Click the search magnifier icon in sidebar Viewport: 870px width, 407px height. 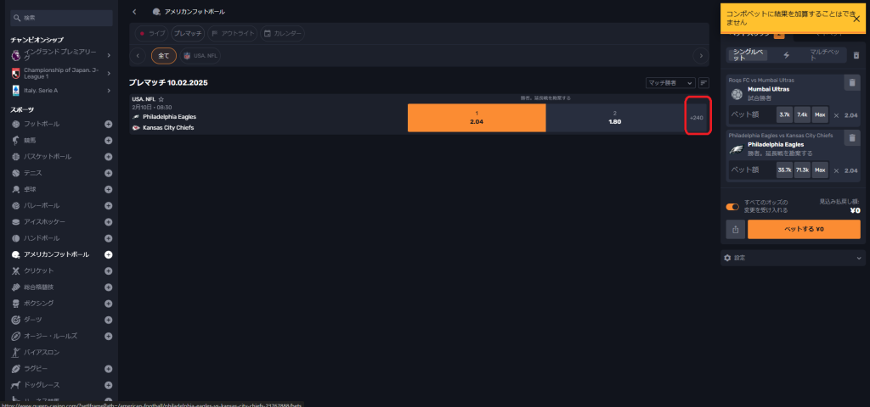(17, 19)
